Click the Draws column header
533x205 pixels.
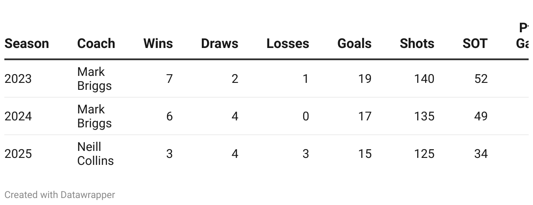click(219, 44)
